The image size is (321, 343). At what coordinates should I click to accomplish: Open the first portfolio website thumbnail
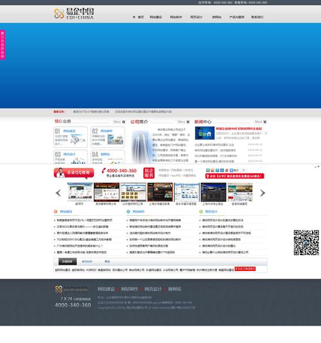[x=80, y=192]
